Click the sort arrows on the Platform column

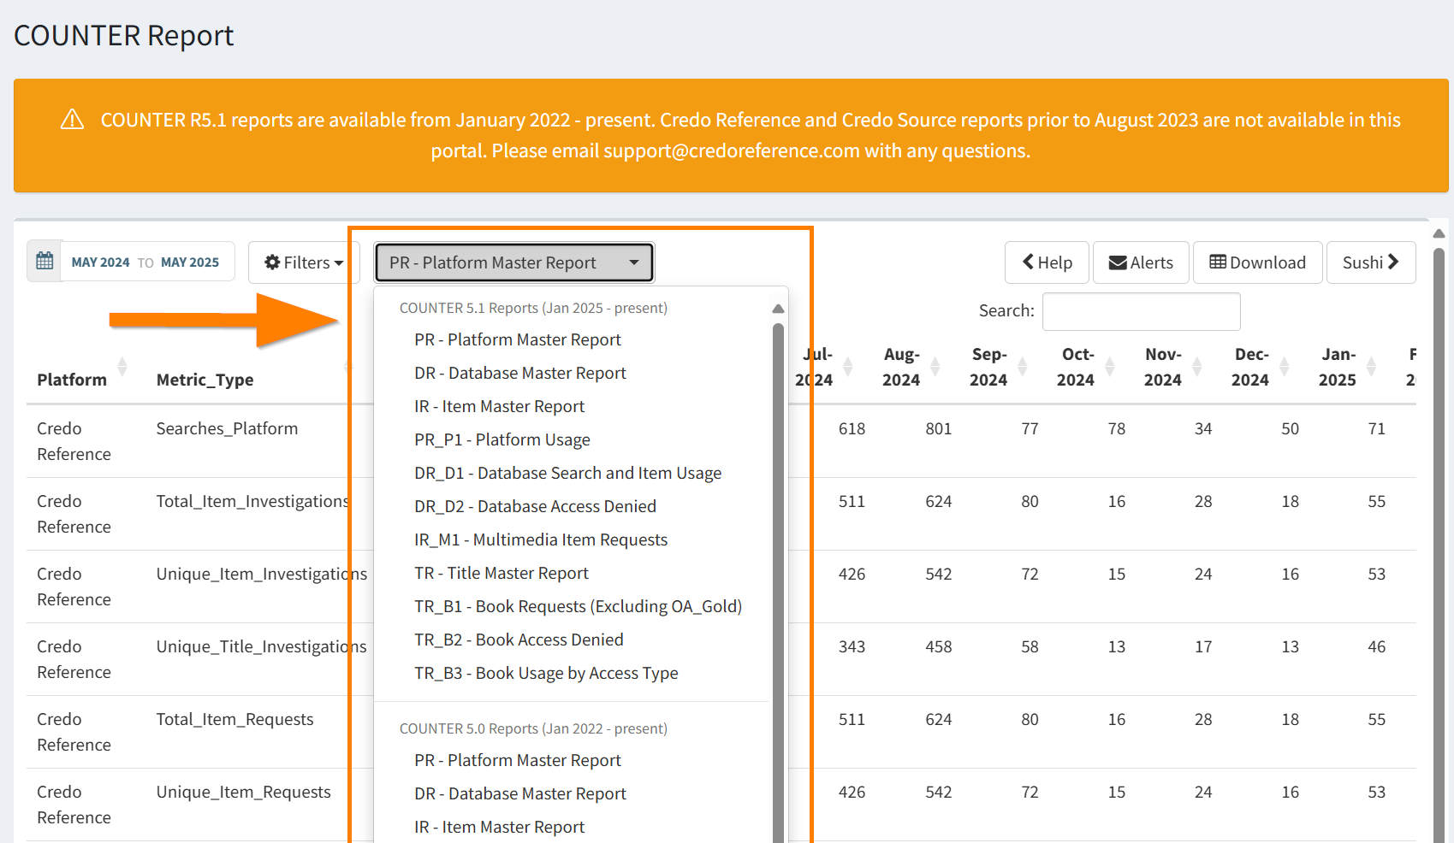coord(123,368)
